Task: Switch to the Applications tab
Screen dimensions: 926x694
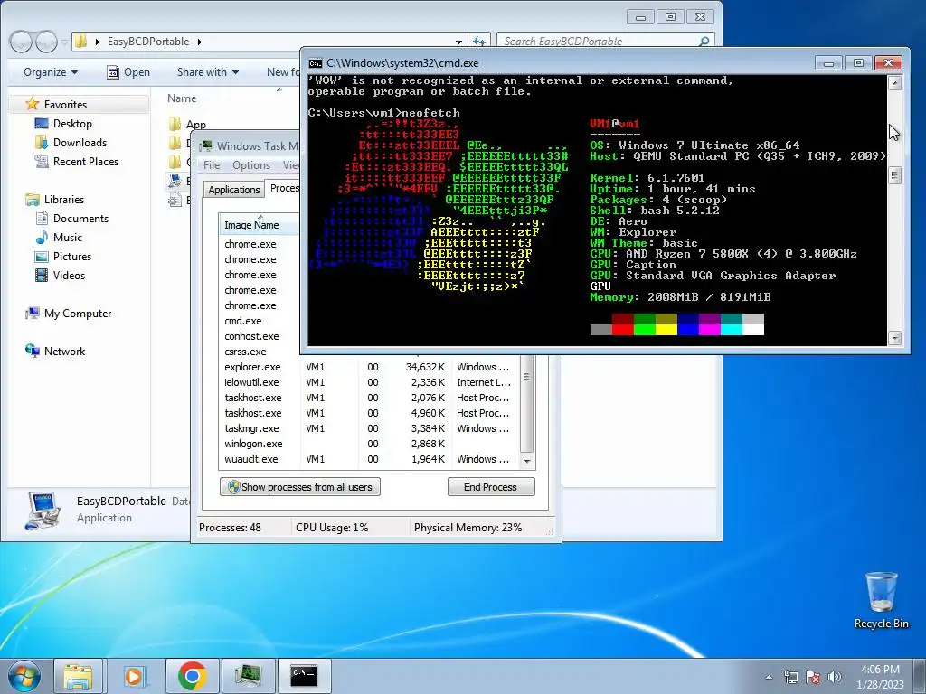Action: click(x=234, y=190)
